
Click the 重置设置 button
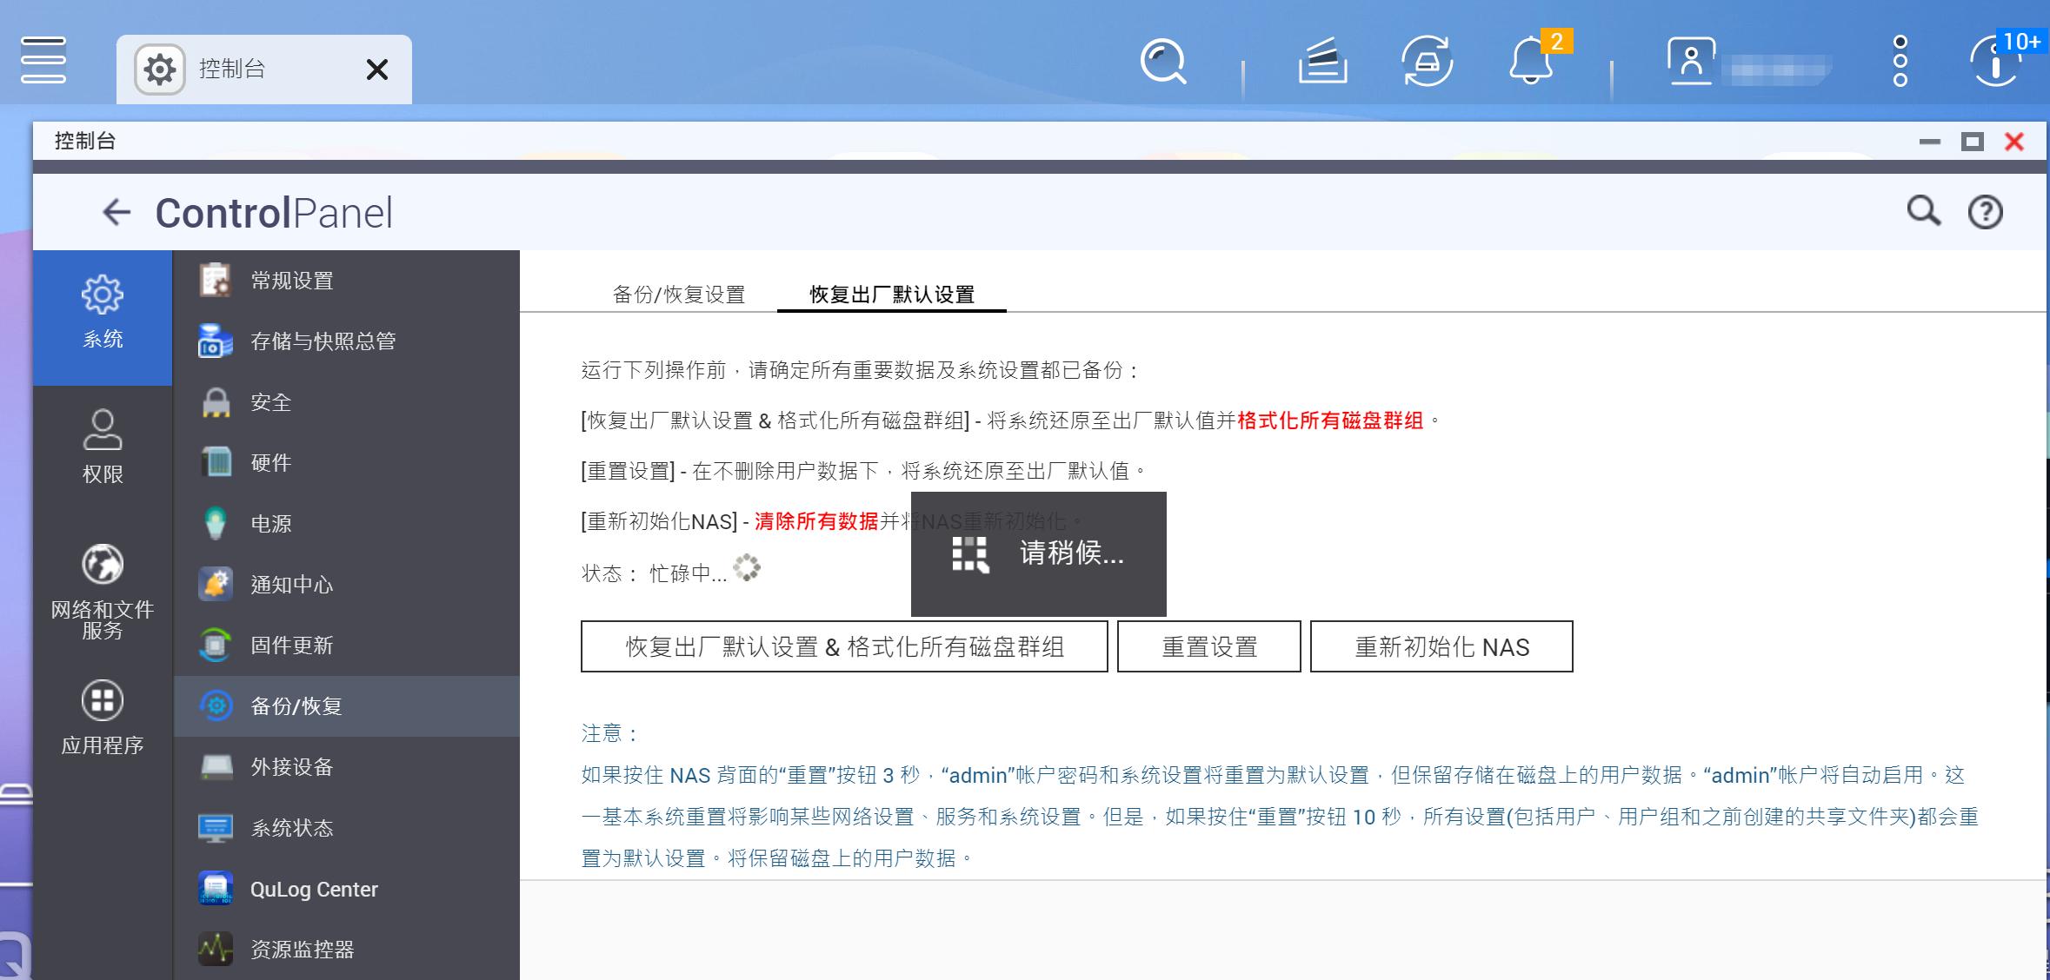[1209, 646]
